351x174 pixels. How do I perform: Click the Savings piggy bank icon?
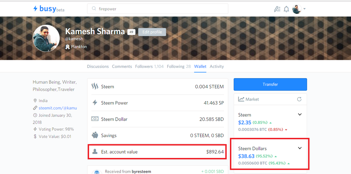click(x=95, y=135)
